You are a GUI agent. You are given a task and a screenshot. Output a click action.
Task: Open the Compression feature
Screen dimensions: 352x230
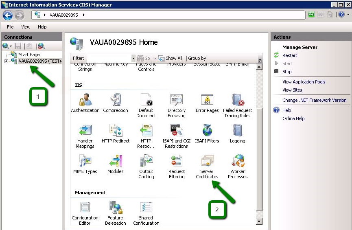[116, 103]
